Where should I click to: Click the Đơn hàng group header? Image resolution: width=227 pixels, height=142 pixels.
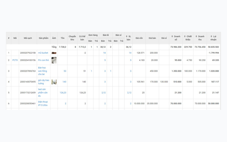tap(93, 35)
